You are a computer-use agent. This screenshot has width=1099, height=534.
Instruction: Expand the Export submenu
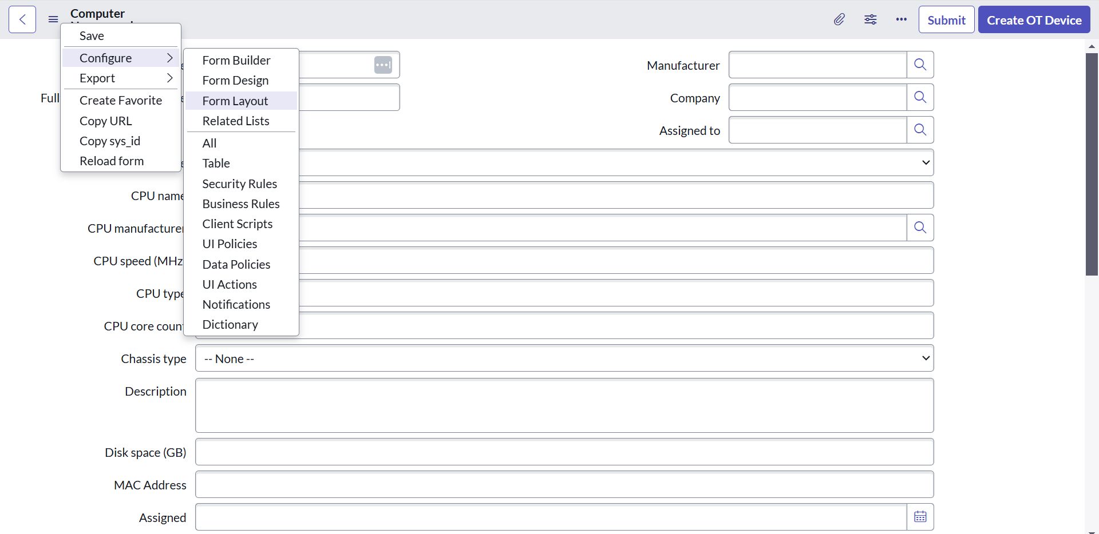pyautogui.click(x=121, y=78)
